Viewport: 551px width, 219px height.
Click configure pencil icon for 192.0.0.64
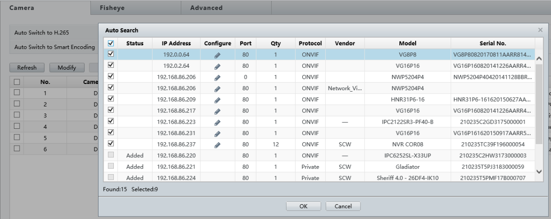pyautogui.click(x=218, y=55)
